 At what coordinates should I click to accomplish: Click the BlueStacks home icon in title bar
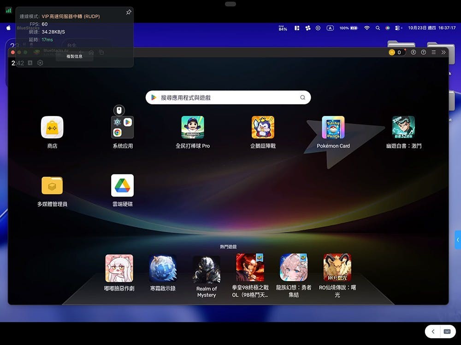coord(91,52)
